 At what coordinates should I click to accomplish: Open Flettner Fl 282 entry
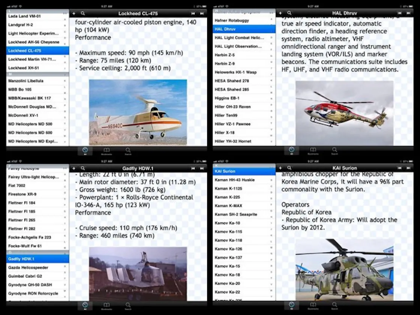pyautogui.click(x=37, y=229)
